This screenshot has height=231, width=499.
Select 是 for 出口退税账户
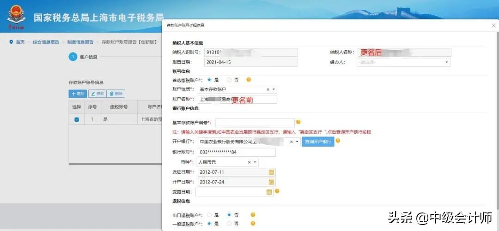[x=209, y=215]
